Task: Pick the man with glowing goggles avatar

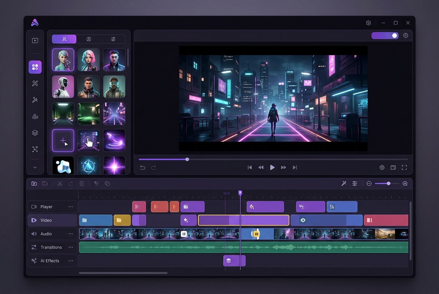Action: pyautogui.click(x=114, y=87)
